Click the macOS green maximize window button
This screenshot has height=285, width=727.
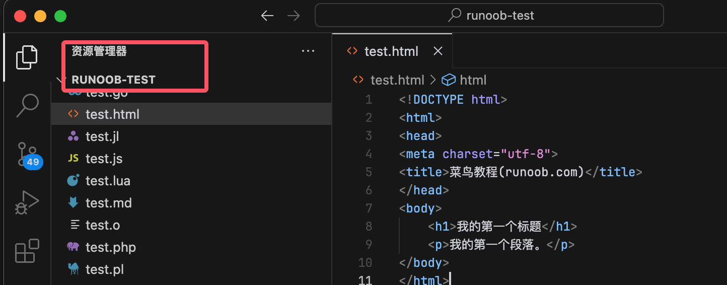pyautogui.click(x=60, y=16)
